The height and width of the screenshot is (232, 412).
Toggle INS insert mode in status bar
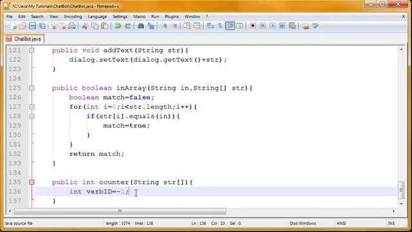[x=391, y=224]
